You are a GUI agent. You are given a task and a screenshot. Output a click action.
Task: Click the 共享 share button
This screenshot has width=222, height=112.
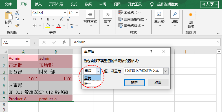(x=210, y=5)
